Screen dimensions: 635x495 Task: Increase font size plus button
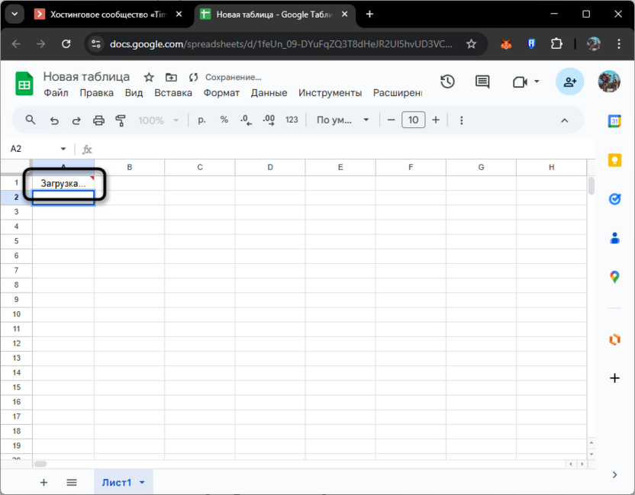click(436, 120)
